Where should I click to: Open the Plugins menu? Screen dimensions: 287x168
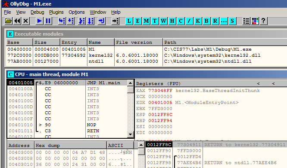pos(56,12)
